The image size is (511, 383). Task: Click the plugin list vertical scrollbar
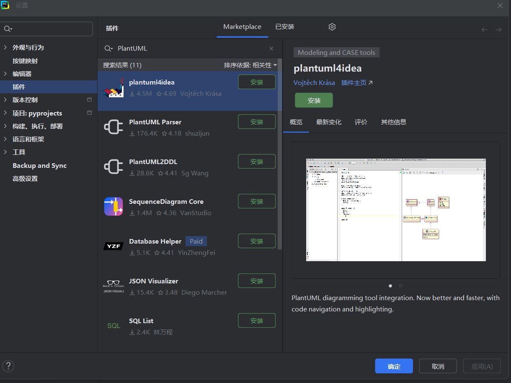280,155
